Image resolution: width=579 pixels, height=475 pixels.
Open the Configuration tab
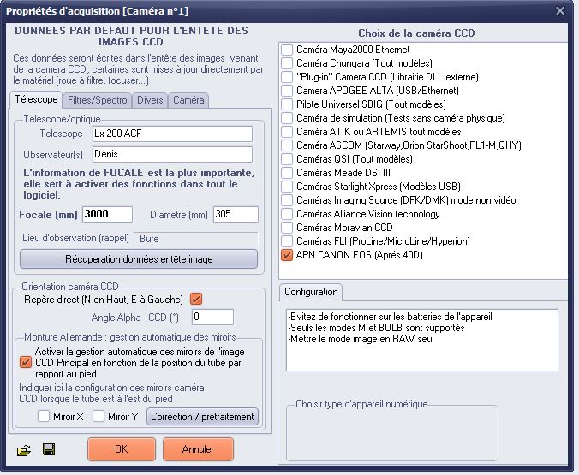[310, 292]
